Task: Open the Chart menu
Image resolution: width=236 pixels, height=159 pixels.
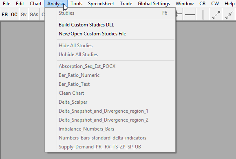Action: 35,3
